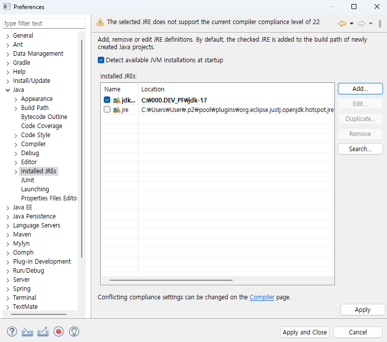
Task: Open Language Servers preferences
Action: point(37,225)
